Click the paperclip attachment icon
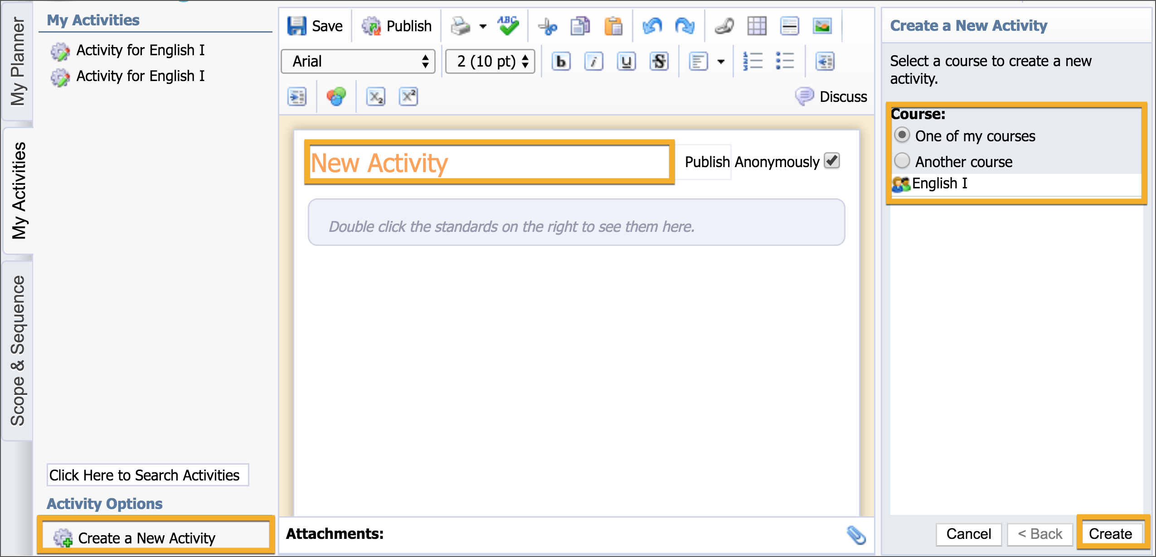This screenshot has width=1156, height=557. pos(856,535)
